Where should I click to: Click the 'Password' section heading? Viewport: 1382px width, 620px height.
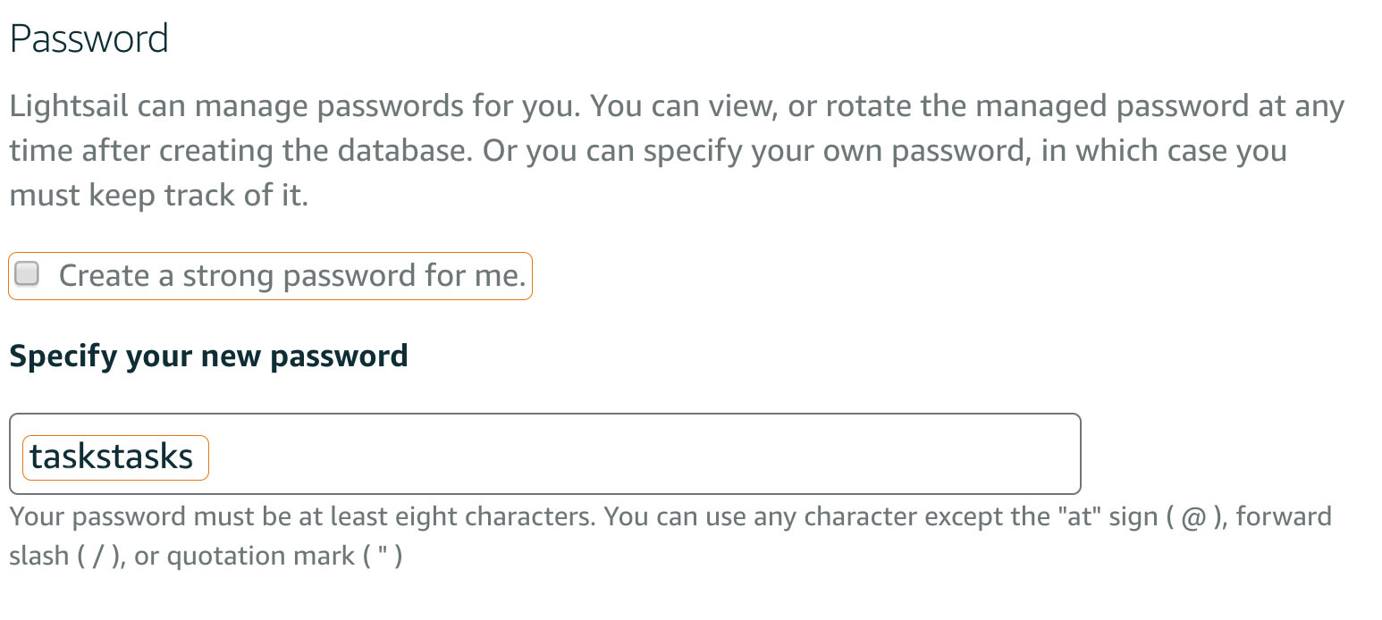pyautogui.click(x=88, y=38)
